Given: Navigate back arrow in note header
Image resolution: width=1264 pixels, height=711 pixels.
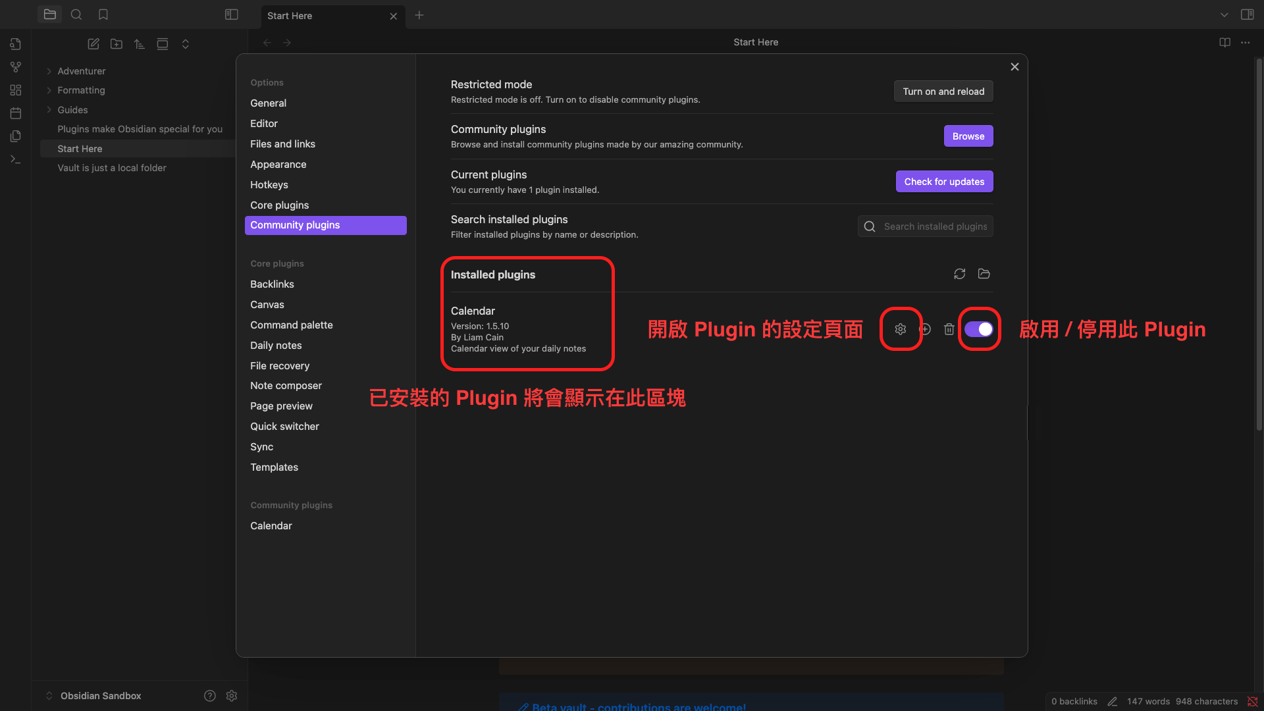Looking at the screenshot, I should 267,42.
